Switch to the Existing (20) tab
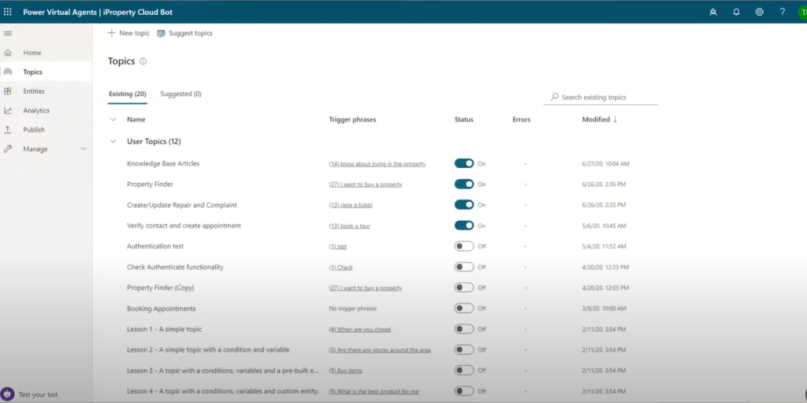 tap(128, 95)
